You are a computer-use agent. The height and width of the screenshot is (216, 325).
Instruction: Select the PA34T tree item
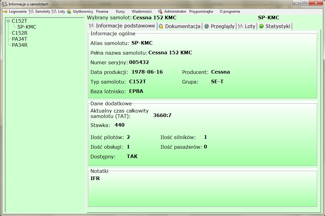coord(20,39)
